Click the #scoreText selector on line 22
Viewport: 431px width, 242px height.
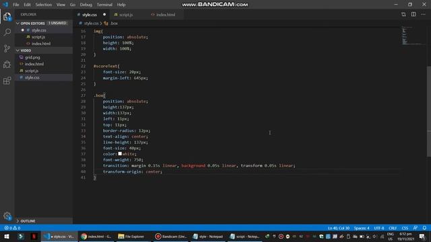tap(106, 66)
